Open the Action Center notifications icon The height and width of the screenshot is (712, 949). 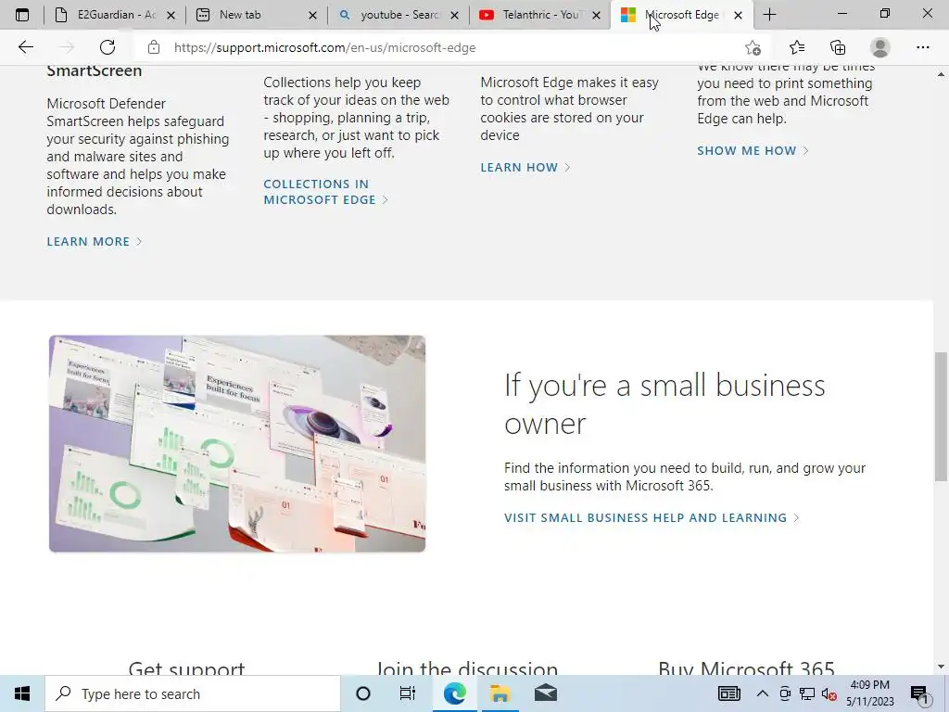(x=920, y=693)
